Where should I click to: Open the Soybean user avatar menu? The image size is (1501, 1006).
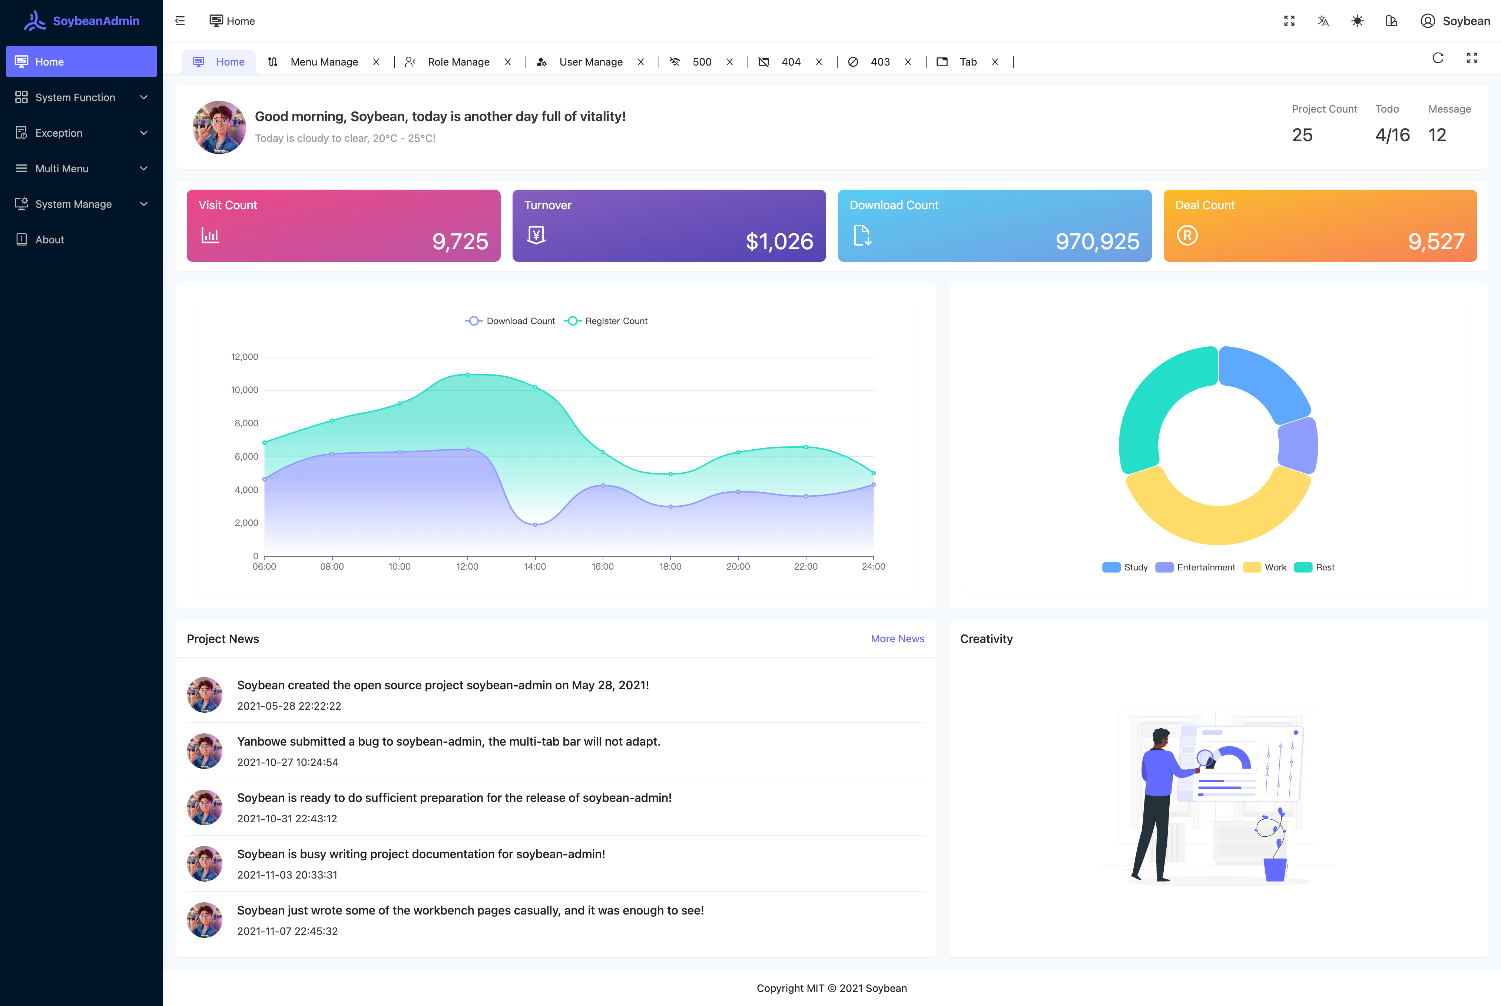click(1455, 20)
